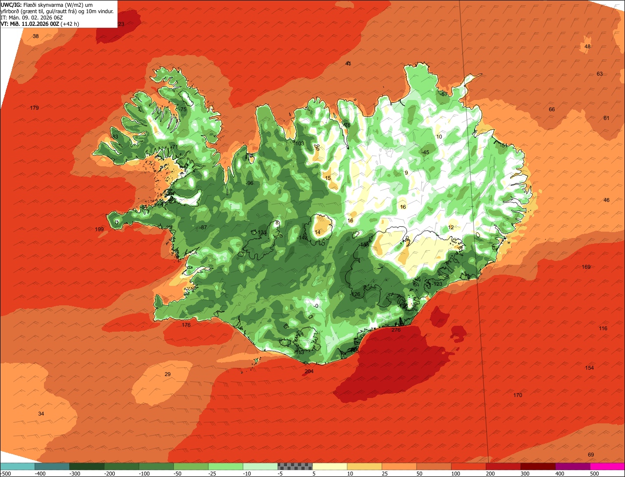This screenshot has width=625, height=477.
Task: Click the crimson 200 to 300 legend swatch
Action: (x=503, y=466)
